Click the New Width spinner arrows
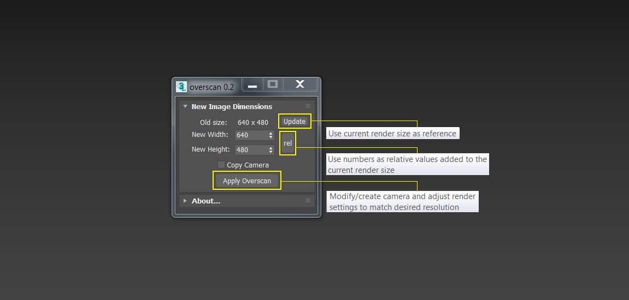This screenshot has height=300, width=629. click(271, 135)
